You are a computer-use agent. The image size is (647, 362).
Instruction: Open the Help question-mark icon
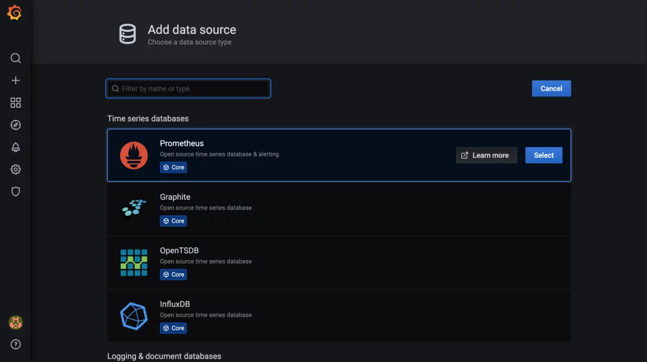(x=16, y=344)
